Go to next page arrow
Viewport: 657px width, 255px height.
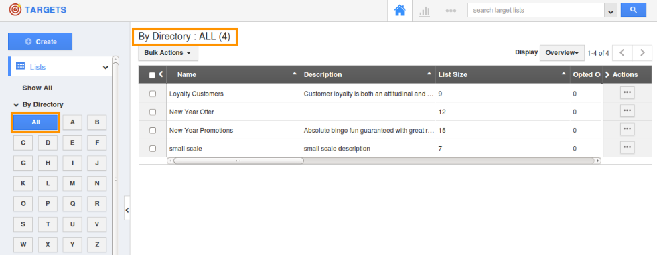pyautogui.click(x=642, y=53)
